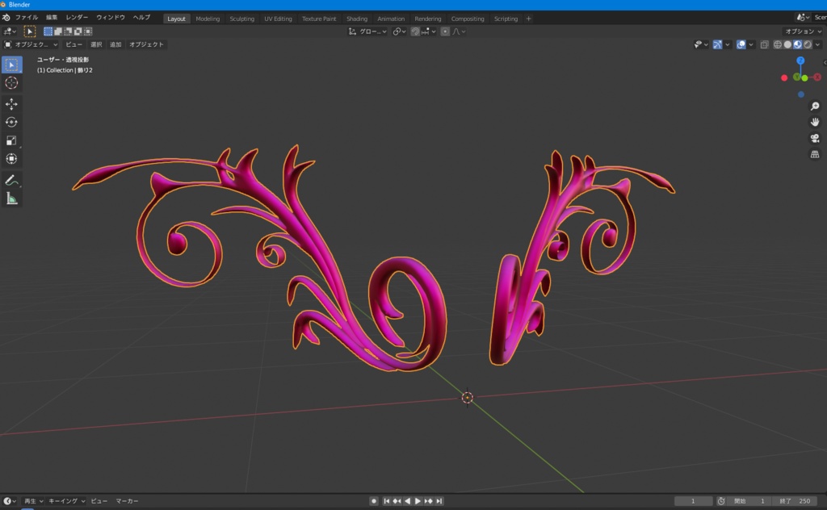Activate the combined Transform tool
This screenshot has height=510, width=827.
[11, 159]
